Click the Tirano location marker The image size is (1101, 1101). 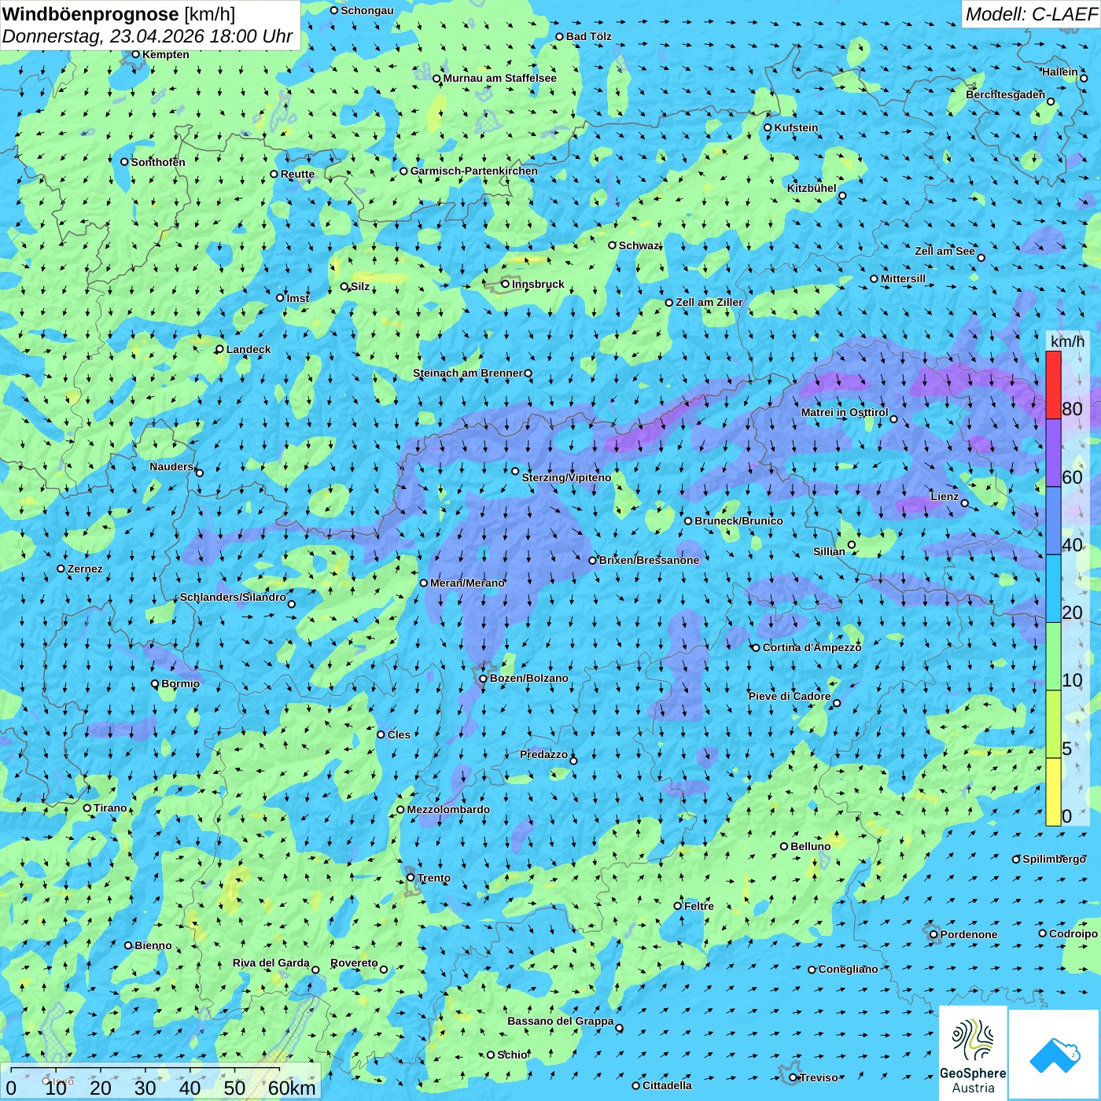(x=87, y=808)
